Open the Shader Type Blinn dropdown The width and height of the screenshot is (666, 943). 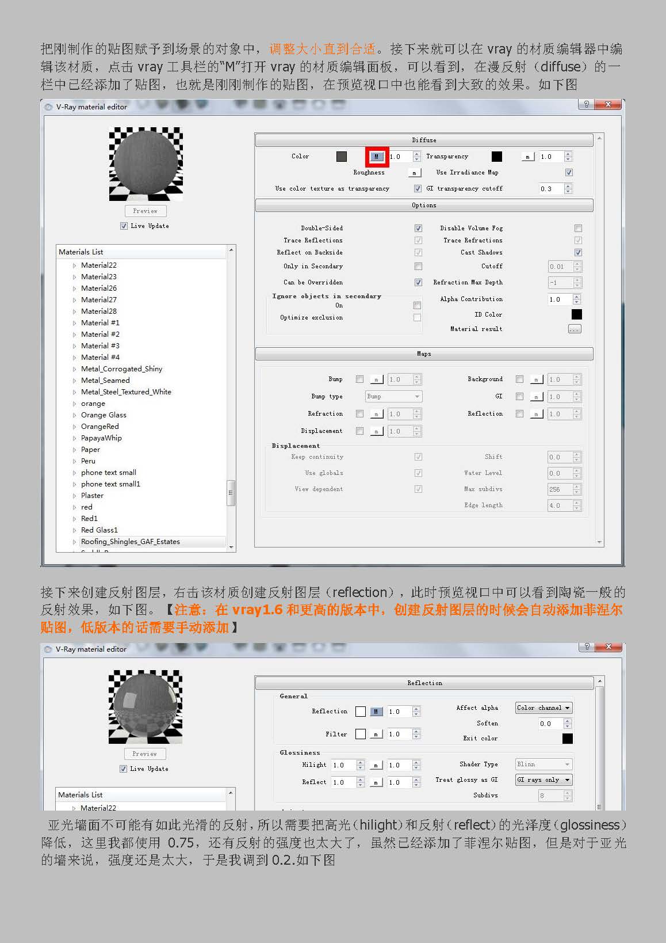coord(543,765)
